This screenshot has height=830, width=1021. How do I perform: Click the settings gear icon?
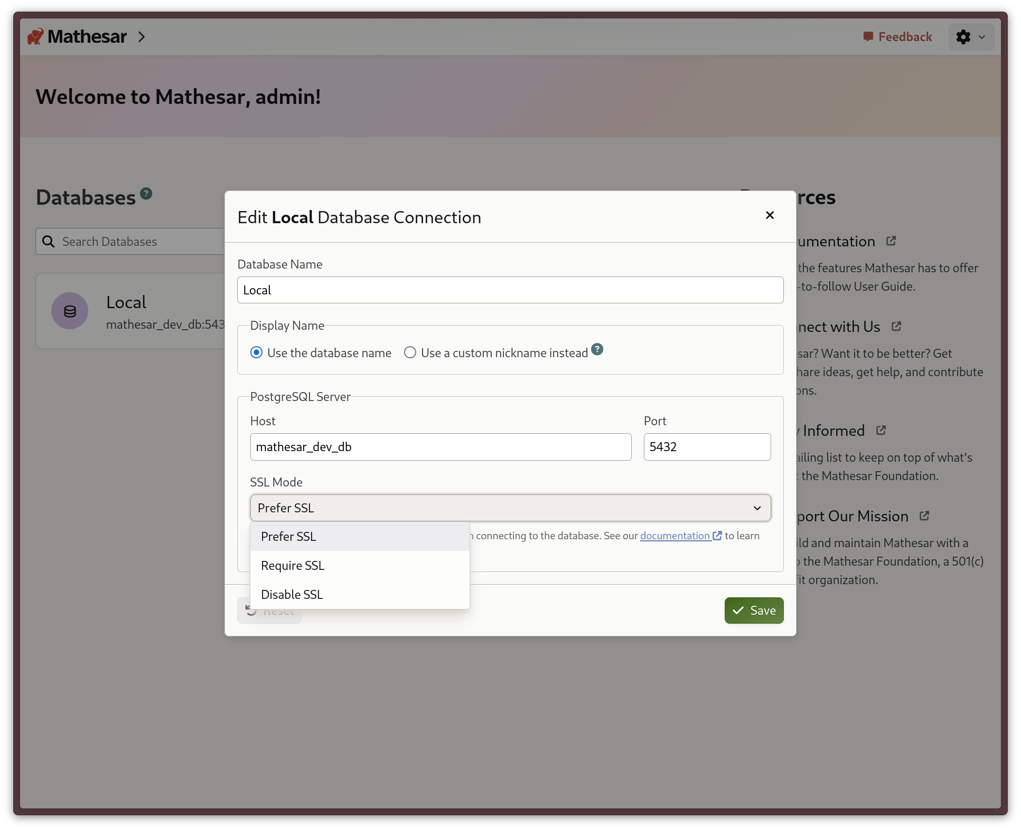(964, 37)
